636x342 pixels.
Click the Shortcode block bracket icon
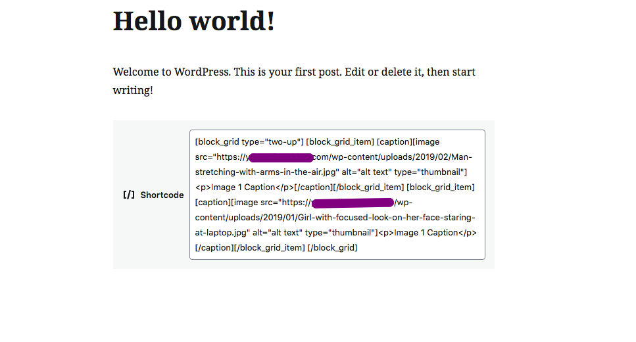click(129, 195)
